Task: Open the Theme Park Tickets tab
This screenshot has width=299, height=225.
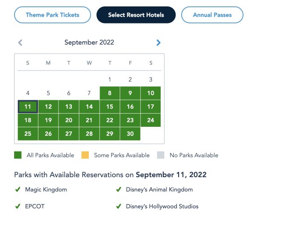Action: [53, 15]
